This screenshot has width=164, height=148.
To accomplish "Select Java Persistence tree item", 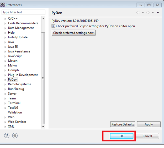I will (x=19, y=51).
